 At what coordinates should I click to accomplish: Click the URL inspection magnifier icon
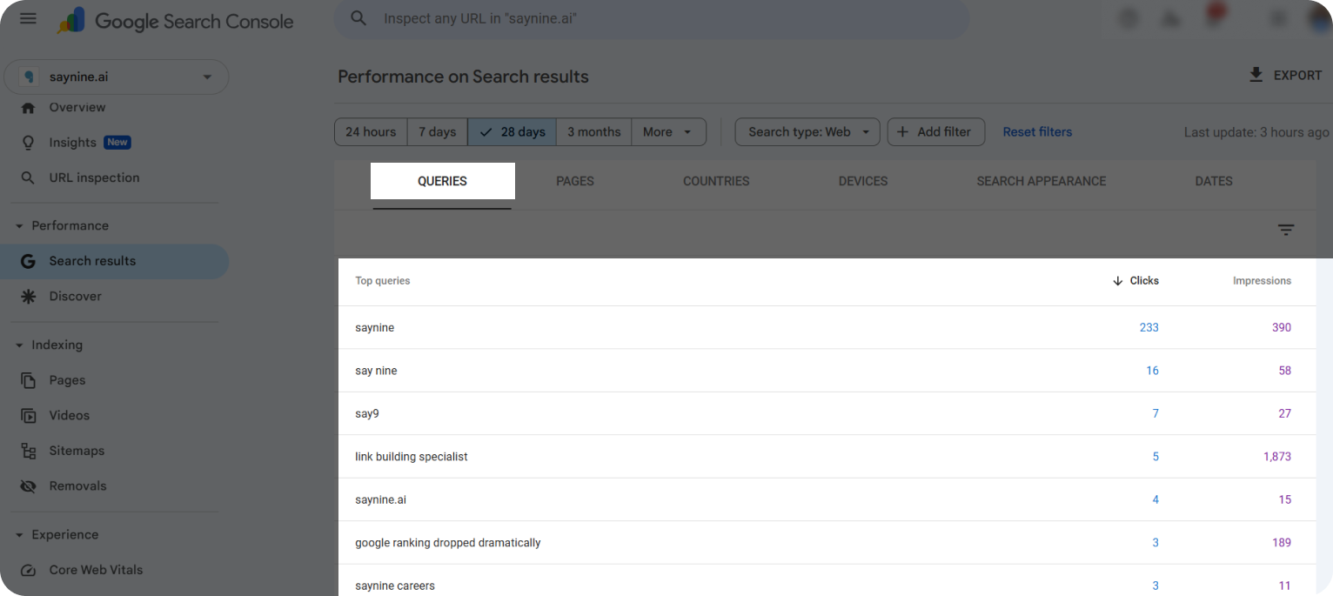pyautogui.click(x=29, y=177)
